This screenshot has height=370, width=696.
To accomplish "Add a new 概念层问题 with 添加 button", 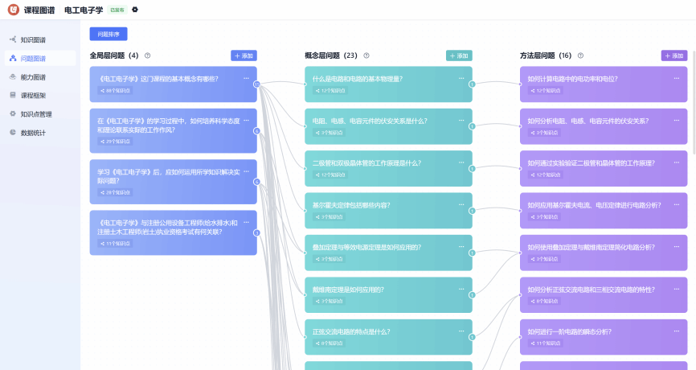I will (459, 55).
